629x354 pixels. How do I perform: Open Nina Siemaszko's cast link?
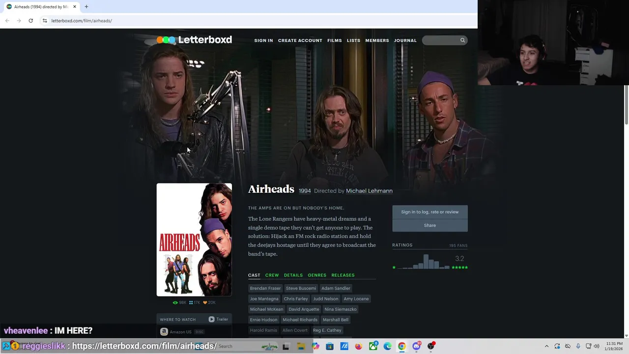(341, 309)
